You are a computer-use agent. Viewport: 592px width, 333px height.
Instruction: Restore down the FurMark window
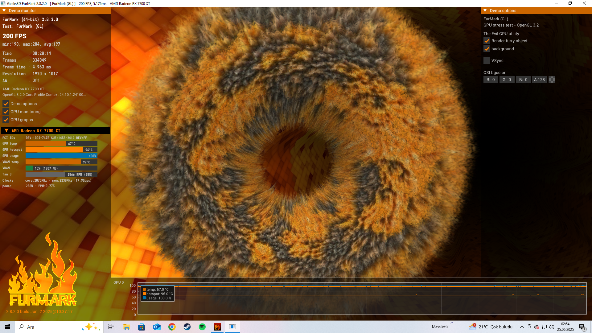(570, 3)
